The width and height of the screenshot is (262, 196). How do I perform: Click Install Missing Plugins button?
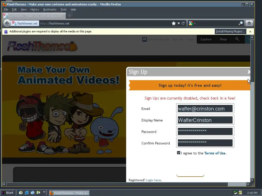click(x=230, y=31)
